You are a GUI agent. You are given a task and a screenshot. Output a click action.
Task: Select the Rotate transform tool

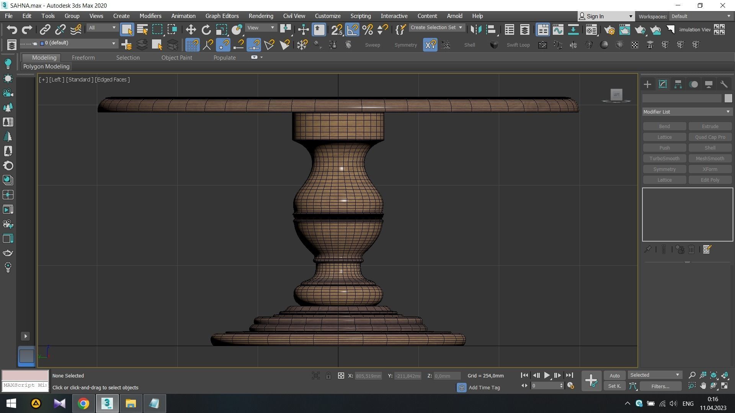[206, 30]
